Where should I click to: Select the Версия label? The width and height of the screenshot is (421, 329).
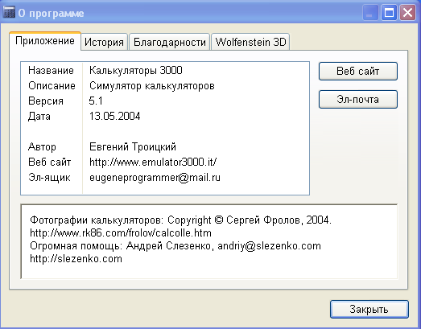[46, 101]
